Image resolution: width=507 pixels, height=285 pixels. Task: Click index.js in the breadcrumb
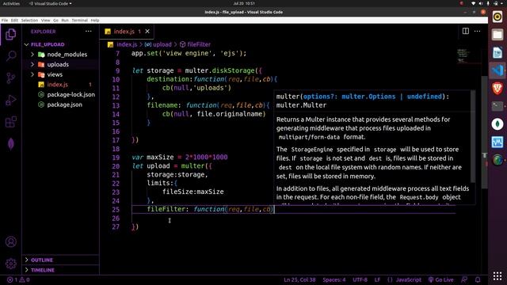(127, 44)
